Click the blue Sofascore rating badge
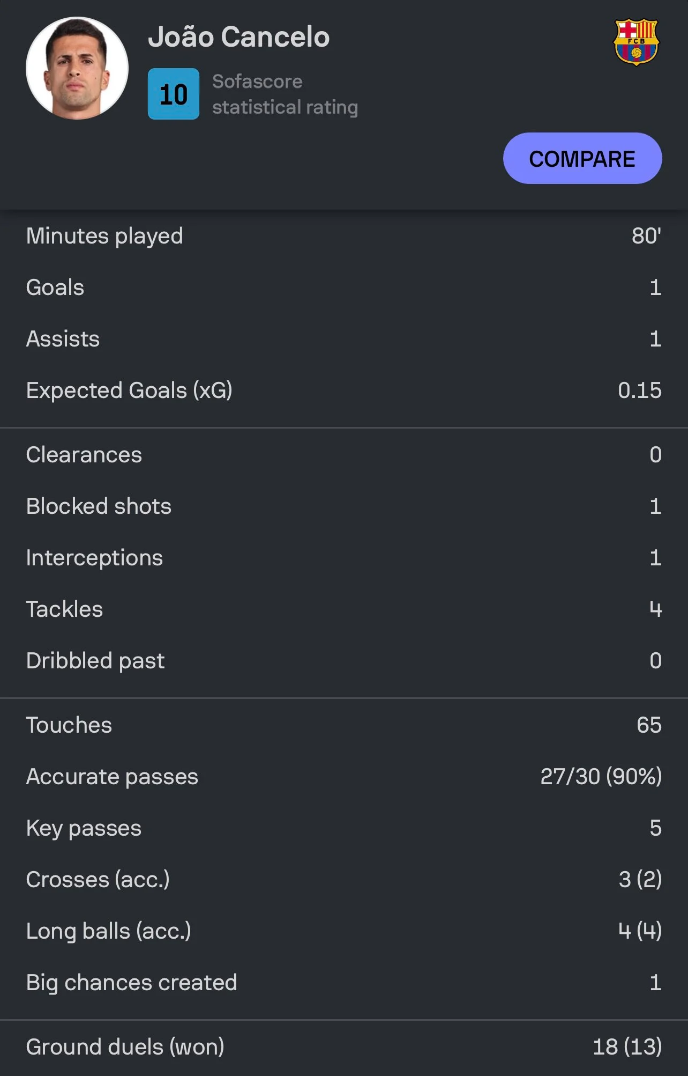688x1076 pixels. tap(173, 94)
